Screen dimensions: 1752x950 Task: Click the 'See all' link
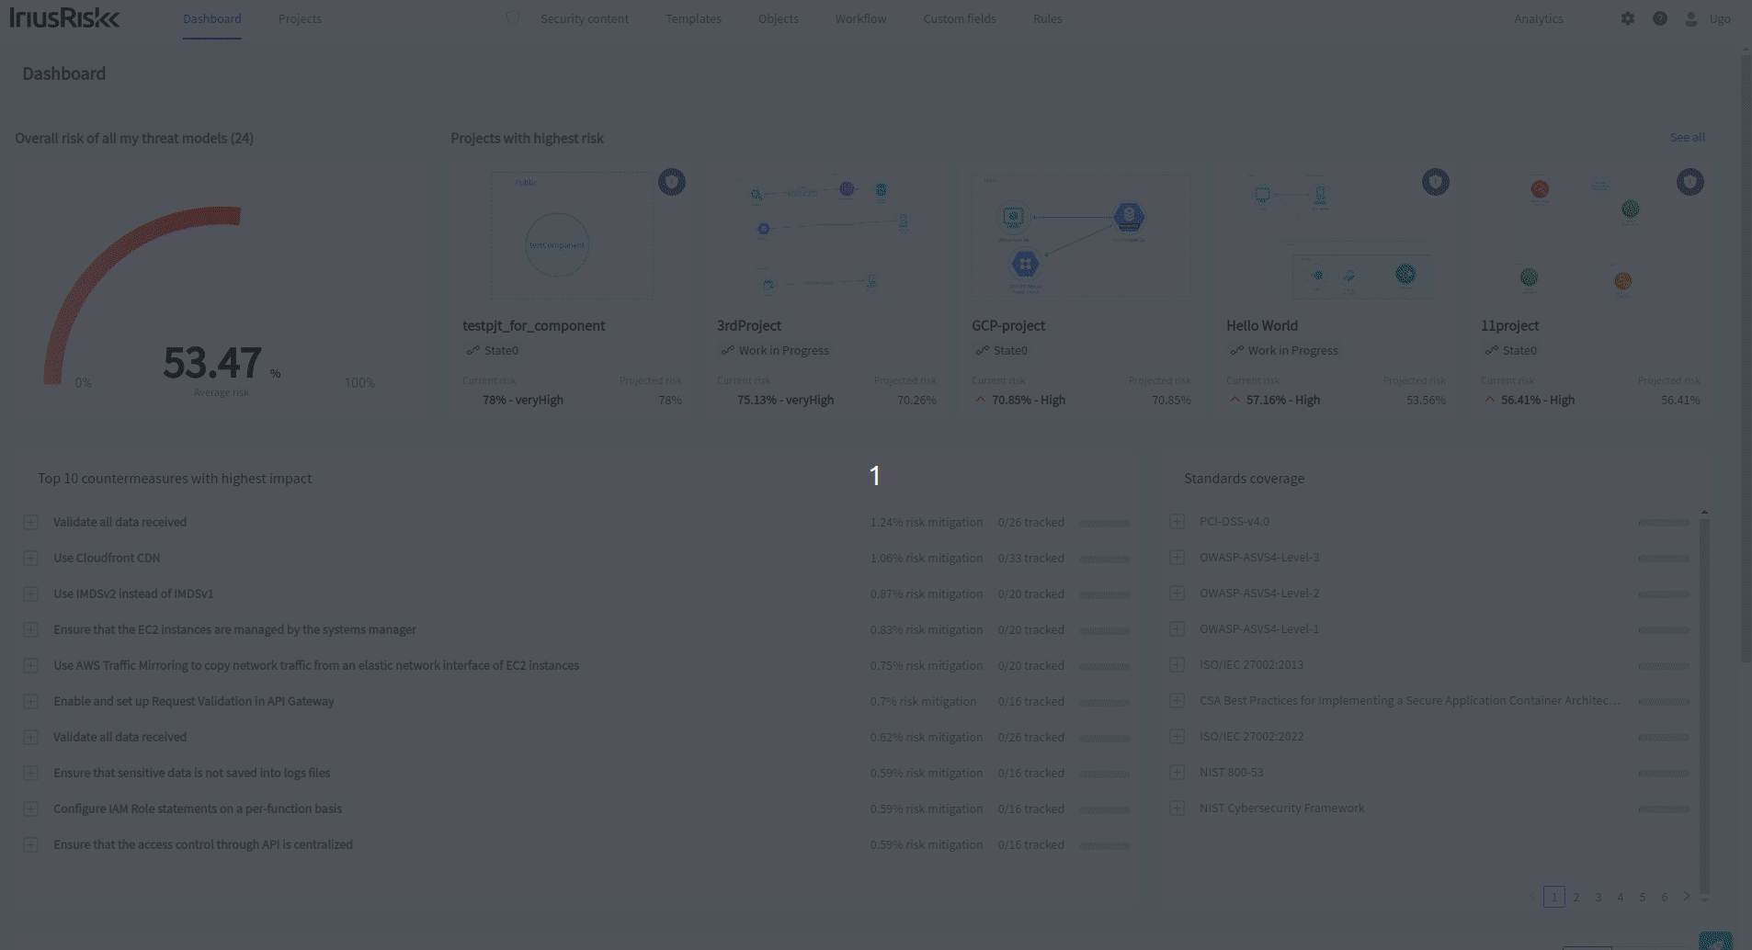(x=1687, y=137)
